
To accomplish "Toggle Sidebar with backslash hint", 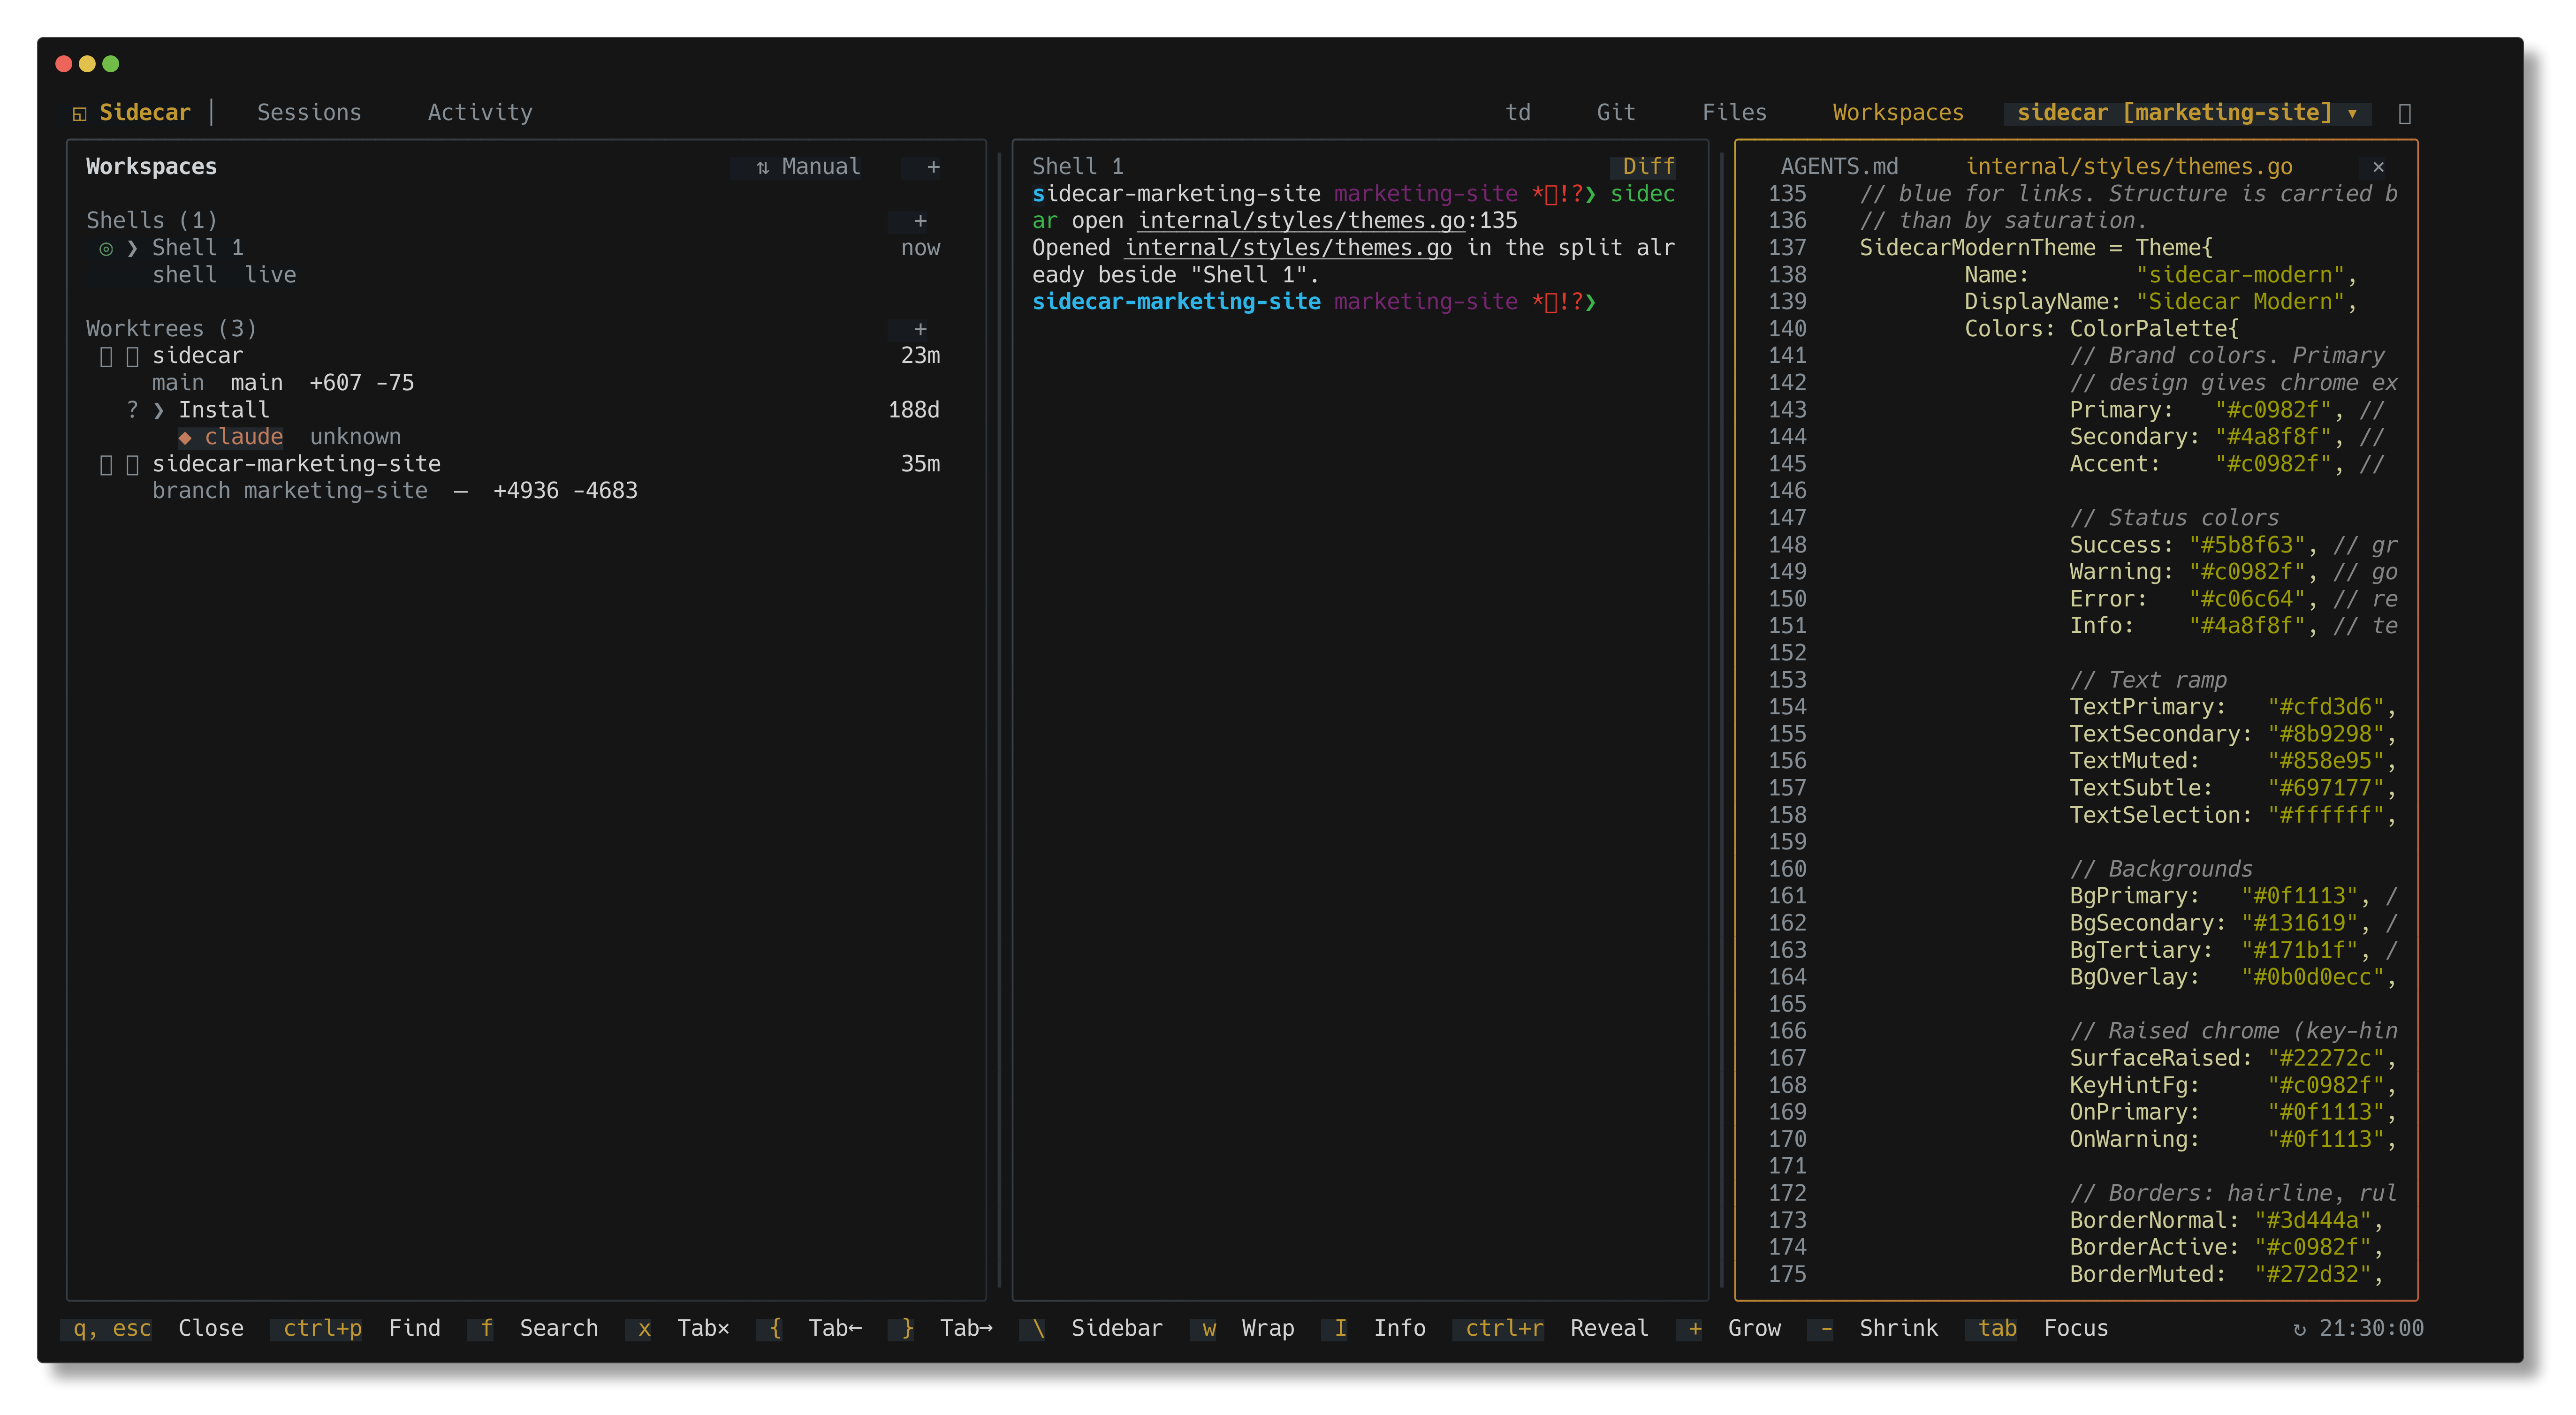I will tap(1091, 1328).
